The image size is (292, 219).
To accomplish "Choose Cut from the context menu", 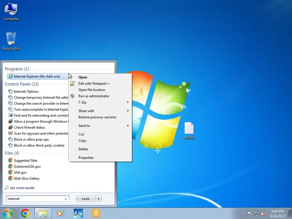I will tap(100, 134).
